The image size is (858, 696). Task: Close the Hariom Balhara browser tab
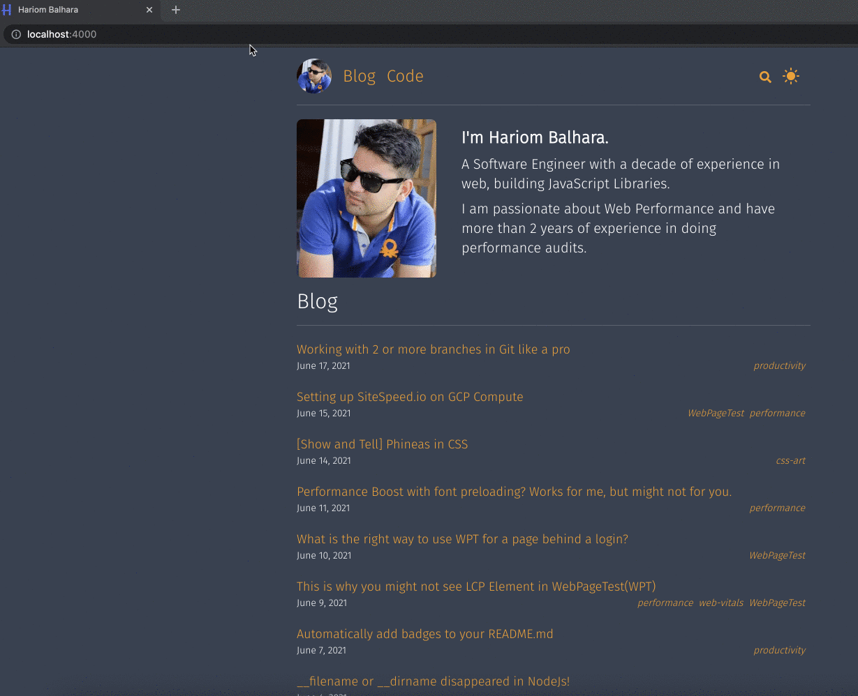[149, 10]
